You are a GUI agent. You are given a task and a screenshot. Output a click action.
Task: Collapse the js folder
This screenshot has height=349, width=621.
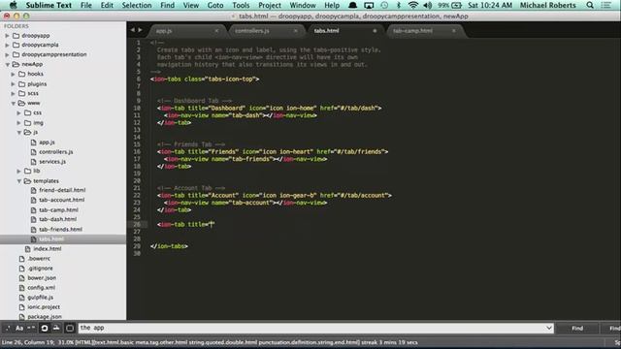18,132
